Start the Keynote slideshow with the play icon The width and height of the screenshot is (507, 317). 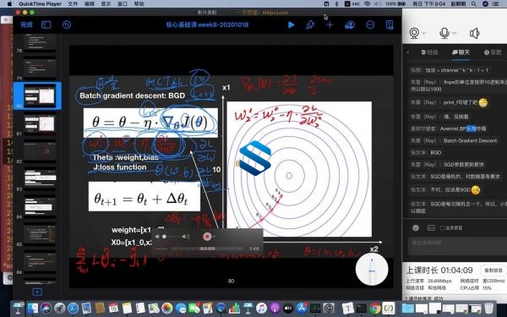pos(291,25)
